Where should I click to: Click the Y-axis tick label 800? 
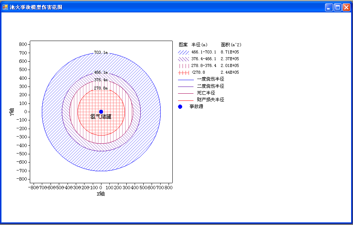tap(23, 44)
